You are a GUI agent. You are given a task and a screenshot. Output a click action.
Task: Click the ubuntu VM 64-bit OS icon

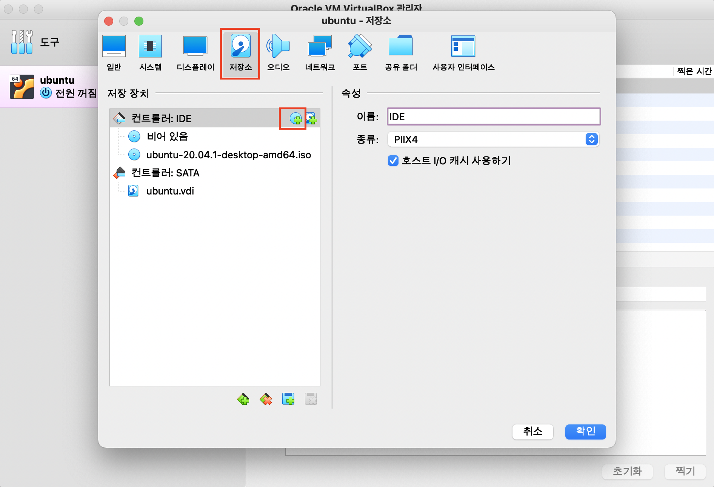(22, 87)
